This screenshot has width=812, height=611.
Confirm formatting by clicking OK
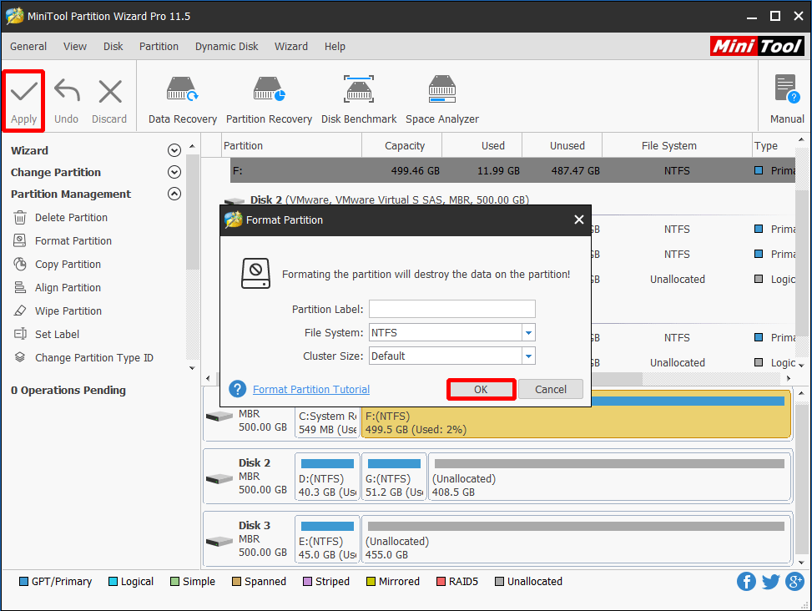tap(481, 389)
